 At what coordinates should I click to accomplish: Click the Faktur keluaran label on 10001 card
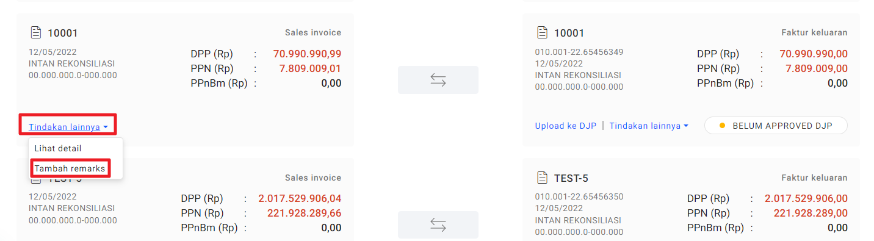[814, 32]
